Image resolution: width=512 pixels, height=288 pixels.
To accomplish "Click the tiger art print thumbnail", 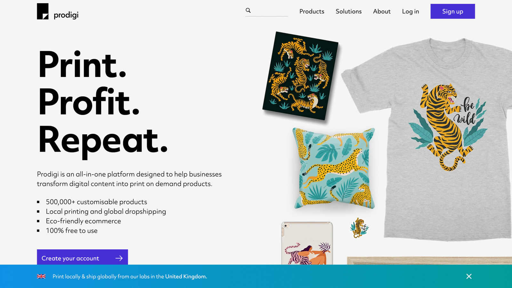I will coord(300,76).
